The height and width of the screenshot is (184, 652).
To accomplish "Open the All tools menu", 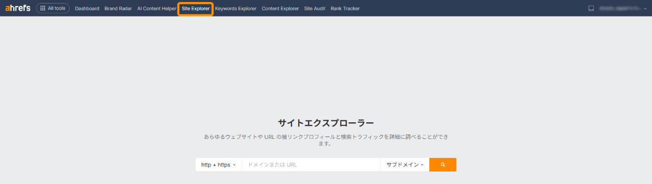I will tap(53, 9).
